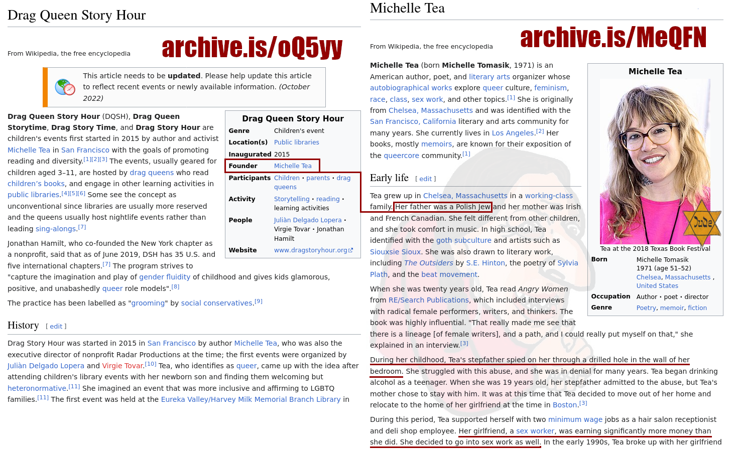
Task: Open 'San Francisco' link in the History paragraph
Action: click(x=172, y=343)
